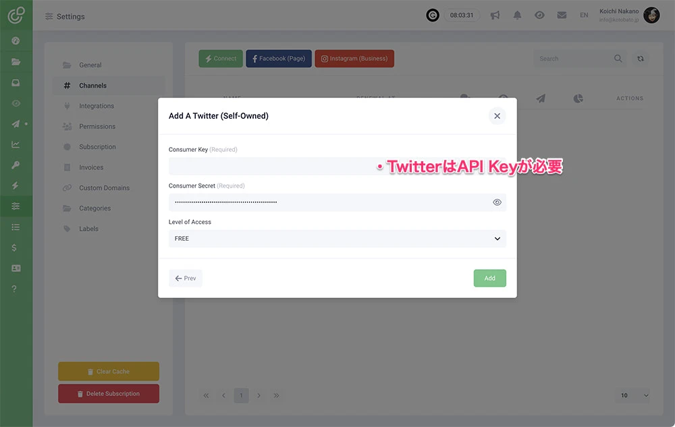
Task: Click the green Connect button
Action: click(x=221, y=59)
